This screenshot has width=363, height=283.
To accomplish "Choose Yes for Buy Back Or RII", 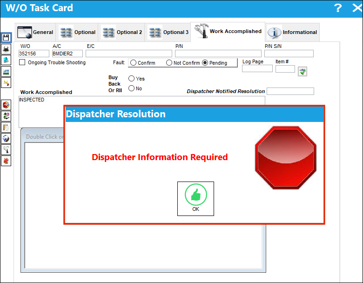I will tap(131, 79).
